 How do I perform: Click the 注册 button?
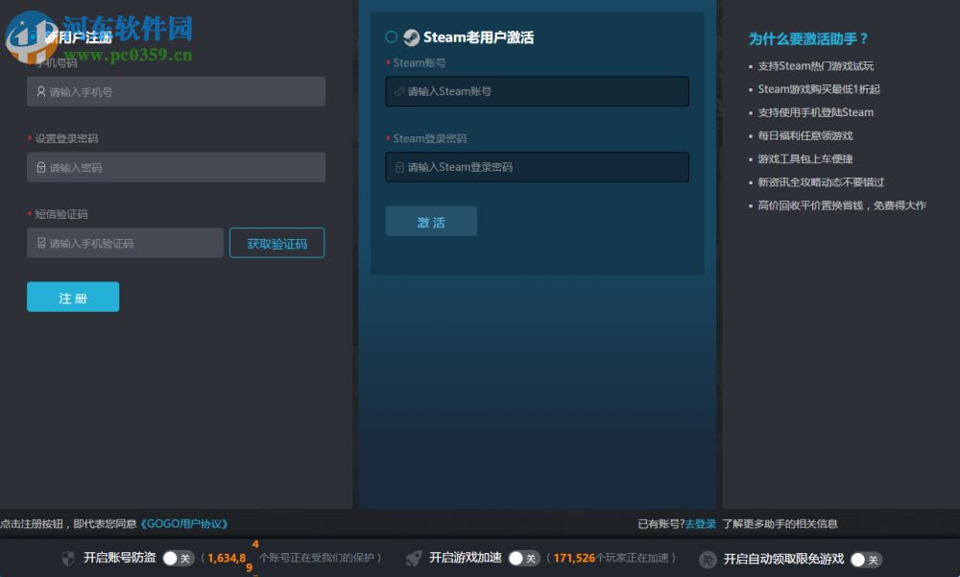coord(72,297)
